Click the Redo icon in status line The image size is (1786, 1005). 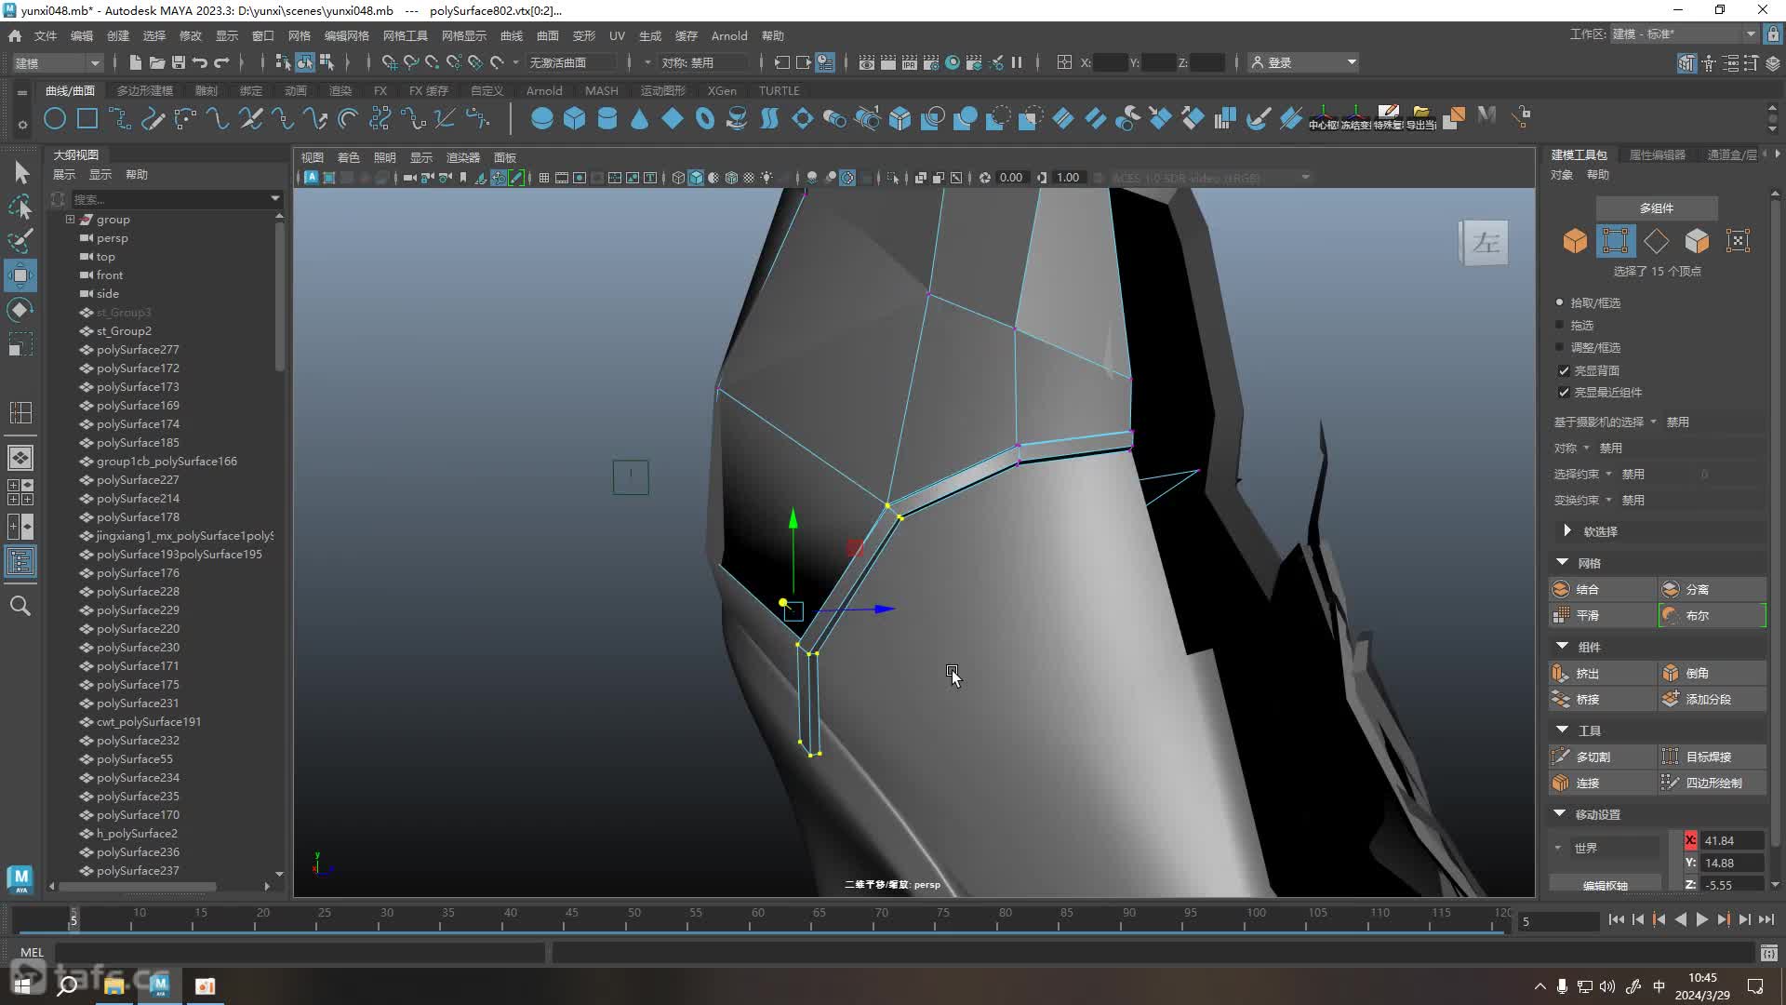pyautogui.click(x=221, y=62)
